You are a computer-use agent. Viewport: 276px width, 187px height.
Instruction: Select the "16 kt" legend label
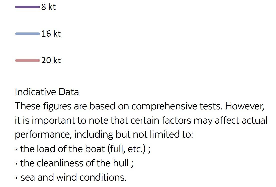(51, 34)
